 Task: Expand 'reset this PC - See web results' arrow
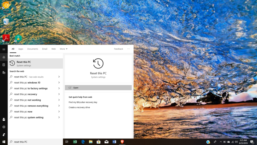tap(59, 77)
